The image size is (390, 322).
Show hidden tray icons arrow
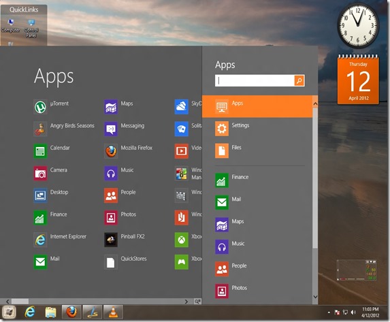tap(329, 312)
